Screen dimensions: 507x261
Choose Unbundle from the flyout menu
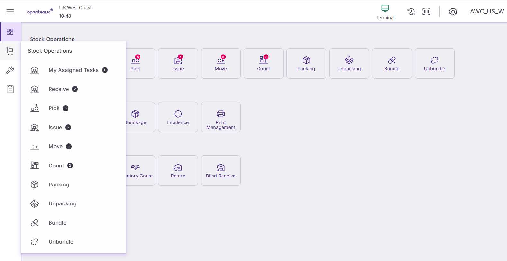(x=61, y=242)
